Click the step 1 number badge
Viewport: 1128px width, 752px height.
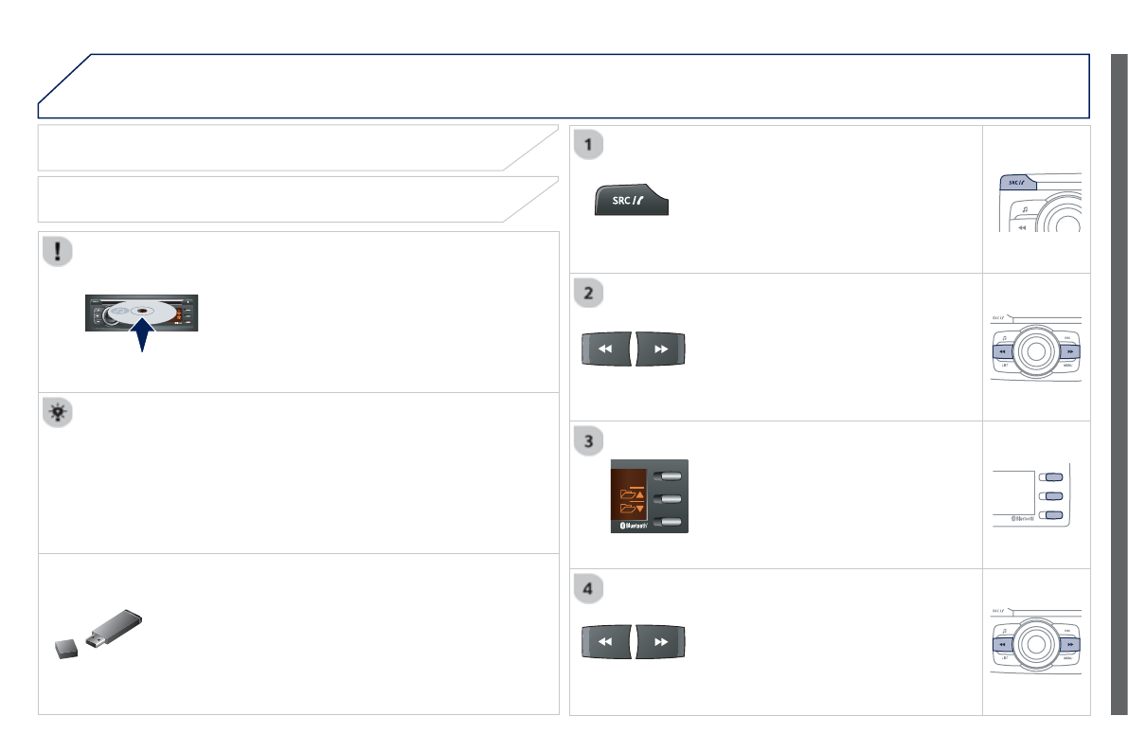pyautogui.click(x=589, y=144)
